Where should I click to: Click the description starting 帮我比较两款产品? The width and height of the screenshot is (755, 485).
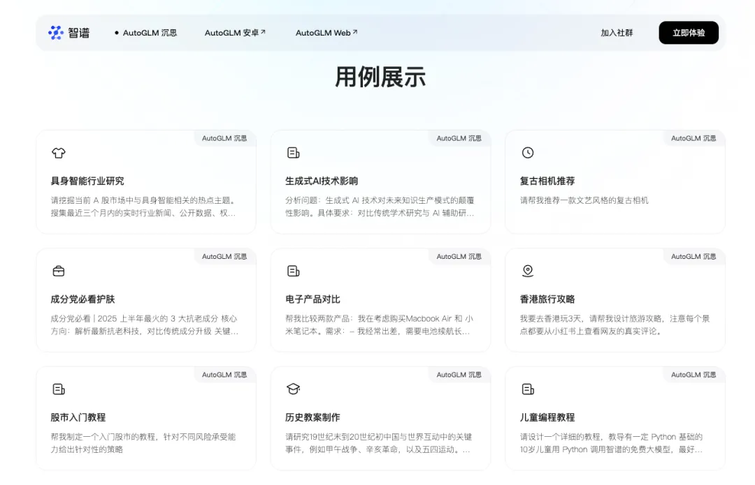coord(380,325)
